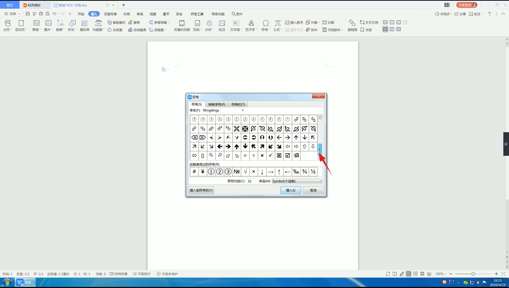This screenshot has width=509, height=288.
Task: Open the 公式 formula tool
Action: point(277,26)
